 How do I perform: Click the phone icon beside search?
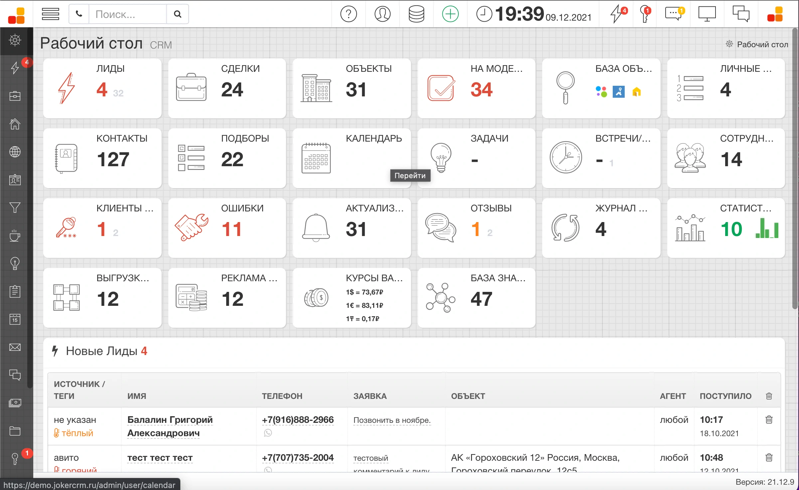pos(79,14)
